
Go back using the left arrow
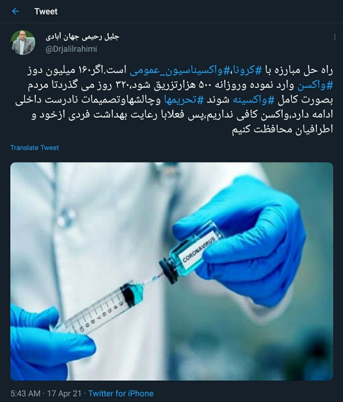click(15, 11)
